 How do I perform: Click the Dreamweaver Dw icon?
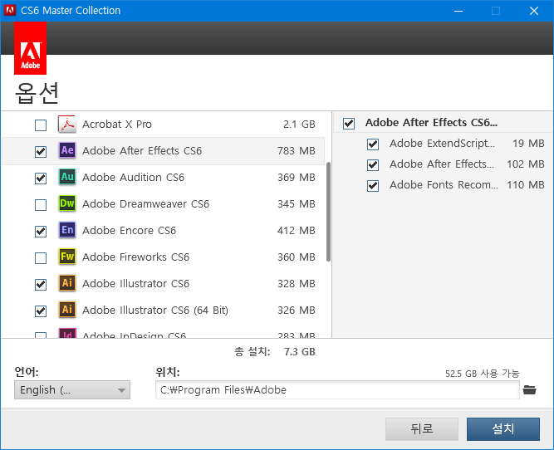pos(67,203)
